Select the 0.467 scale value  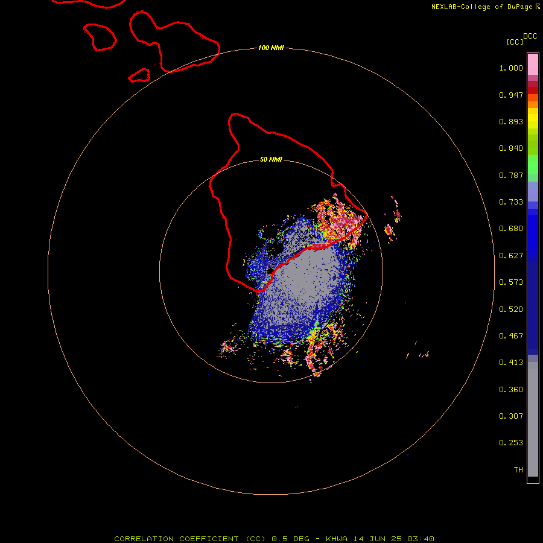click(511, 336)
